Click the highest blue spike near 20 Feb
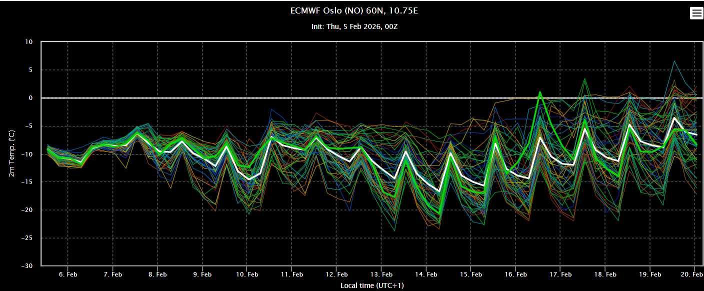The width and height of the screenshot is (704, 291). coord(674,61)
